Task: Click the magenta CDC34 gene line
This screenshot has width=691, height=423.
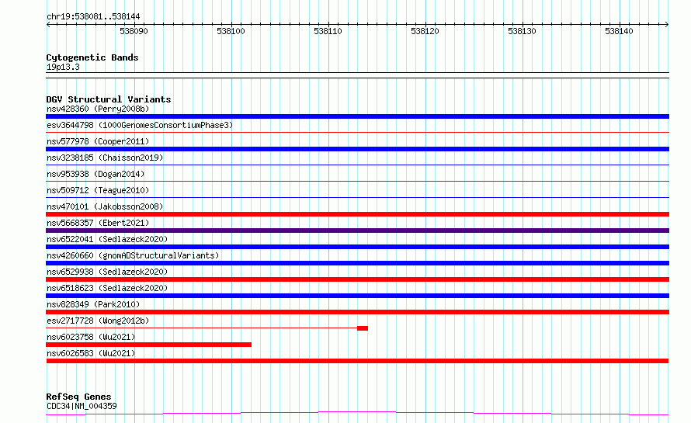Action: [357, 414]
